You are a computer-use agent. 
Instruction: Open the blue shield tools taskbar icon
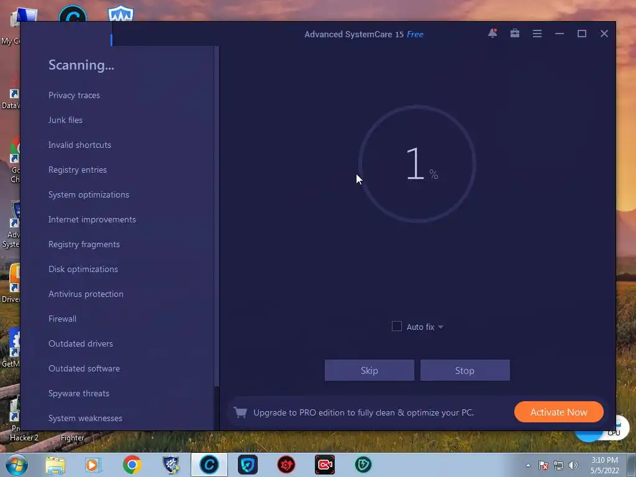(171, 465)
